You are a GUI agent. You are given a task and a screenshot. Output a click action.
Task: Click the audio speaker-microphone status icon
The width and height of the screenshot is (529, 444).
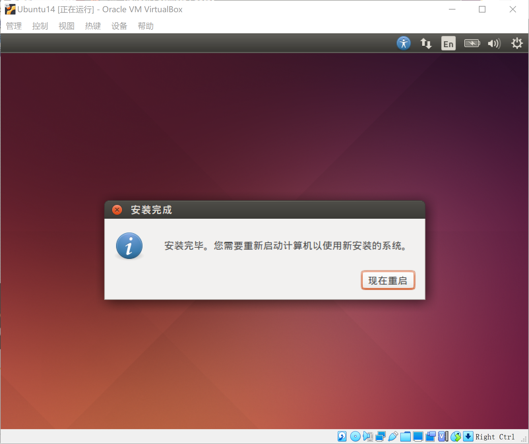[x=368, y=436]
